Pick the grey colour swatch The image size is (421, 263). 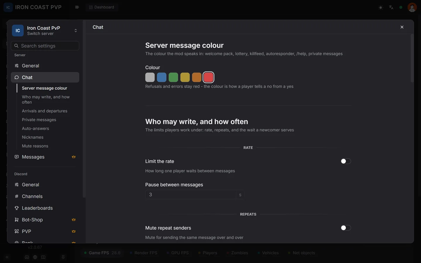coord(150,77)
